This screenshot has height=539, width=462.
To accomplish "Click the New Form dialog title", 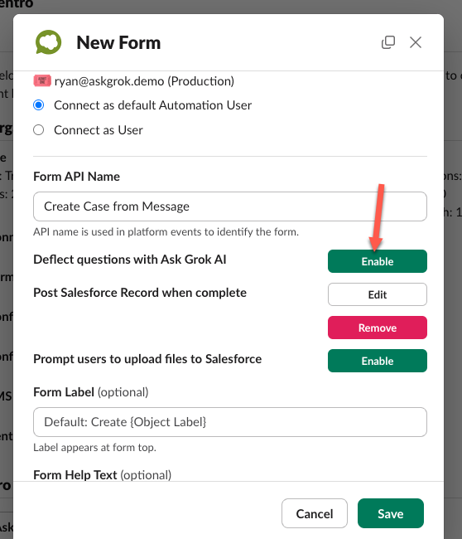I will tap(118, 42).
